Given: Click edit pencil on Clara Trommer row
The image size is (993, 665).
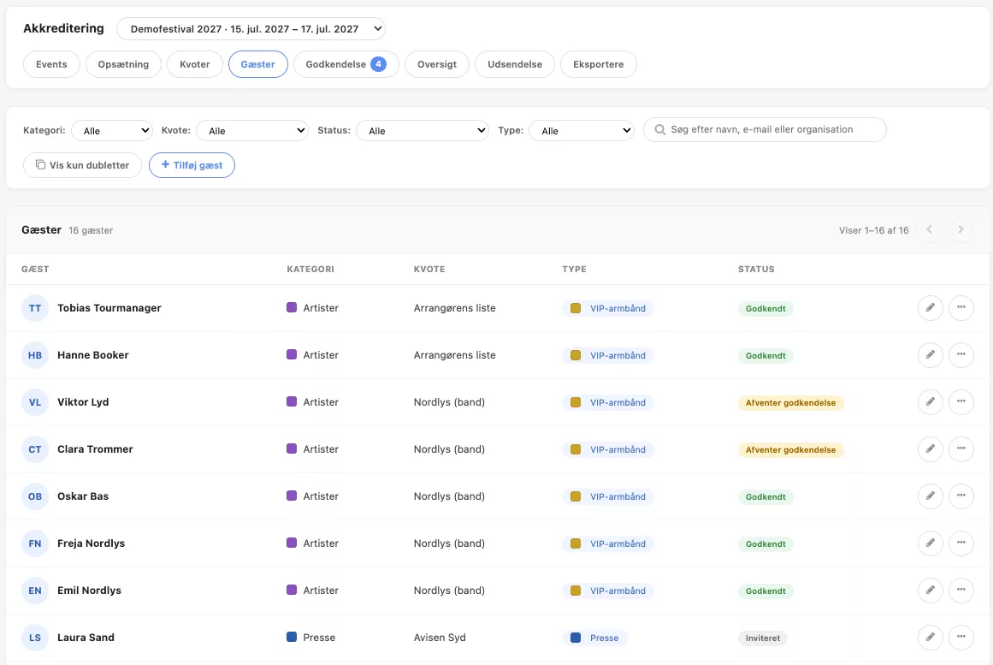Looking at the screenshot, I should click(931, 448).
